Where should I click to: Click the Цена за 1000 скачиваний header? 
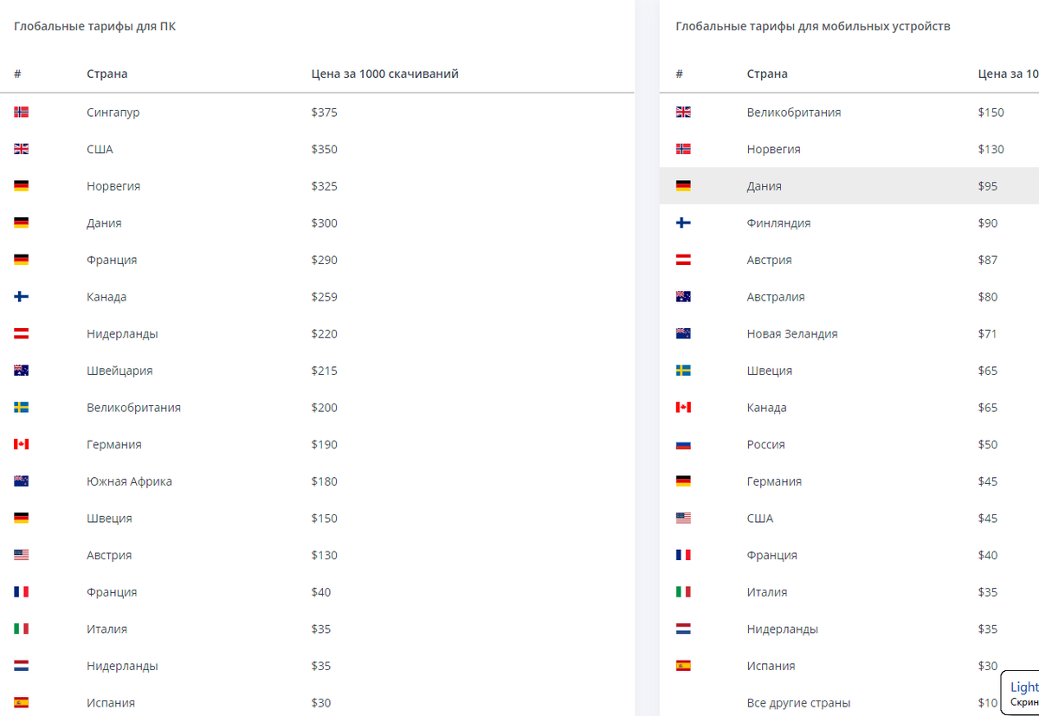(385, 74)
